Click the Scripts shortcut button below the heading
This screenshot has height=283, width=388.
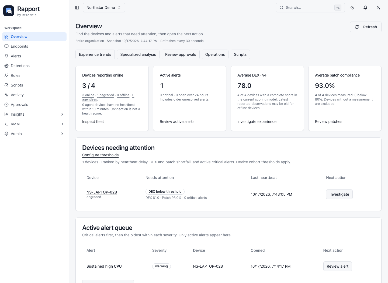click(240, 54)
